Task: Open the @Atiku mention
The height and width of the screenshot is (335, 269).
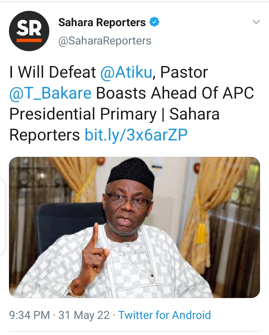Action: tap(126, 72)
